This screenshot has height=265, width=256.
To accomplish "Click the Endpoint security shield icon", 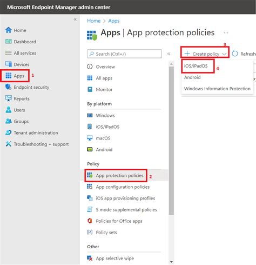I will tap(9, 87).
